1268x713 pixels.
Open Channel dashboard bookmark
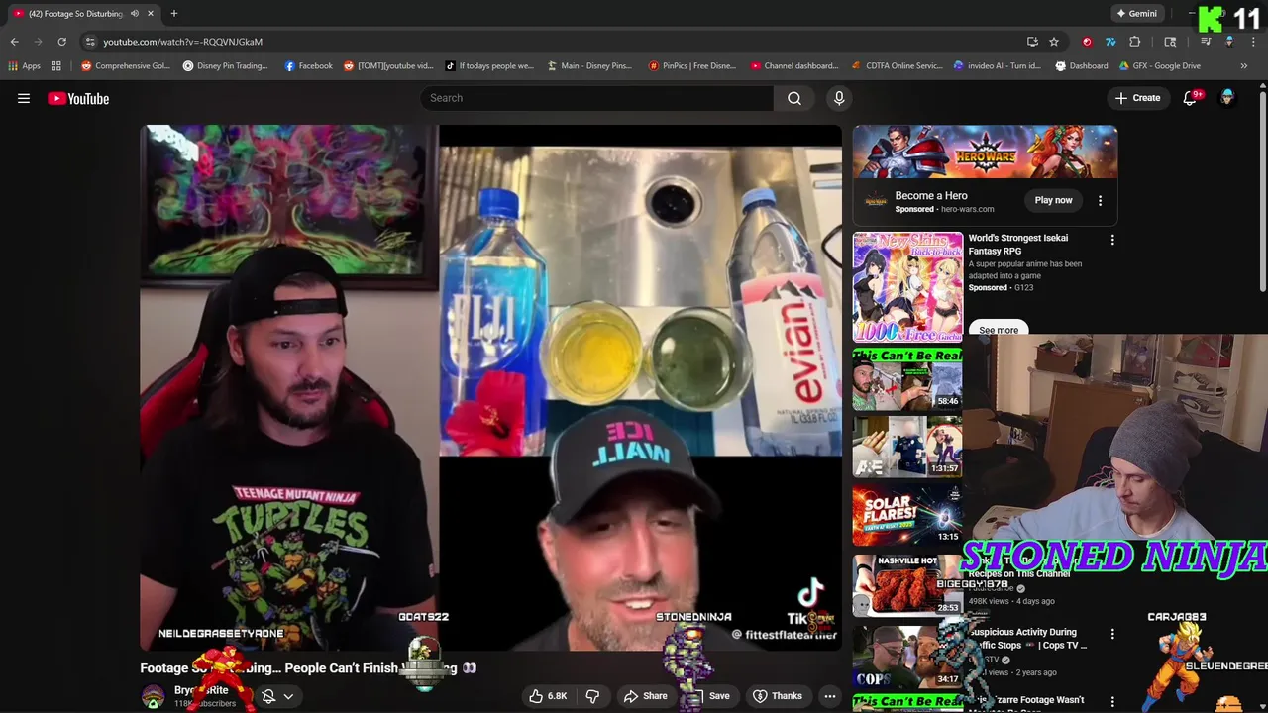click(x=794, y=66)
